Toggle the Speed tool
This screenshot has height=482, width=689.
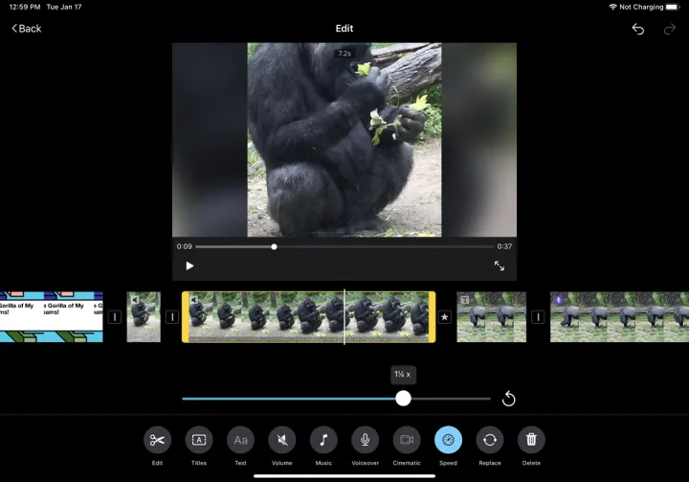click(x=448, y=440)
